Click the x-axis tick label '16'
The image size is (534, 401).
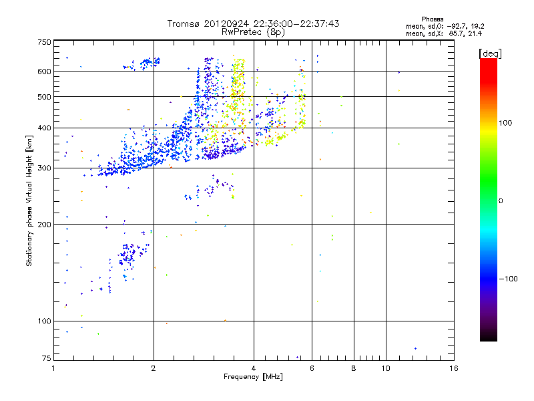454,368
